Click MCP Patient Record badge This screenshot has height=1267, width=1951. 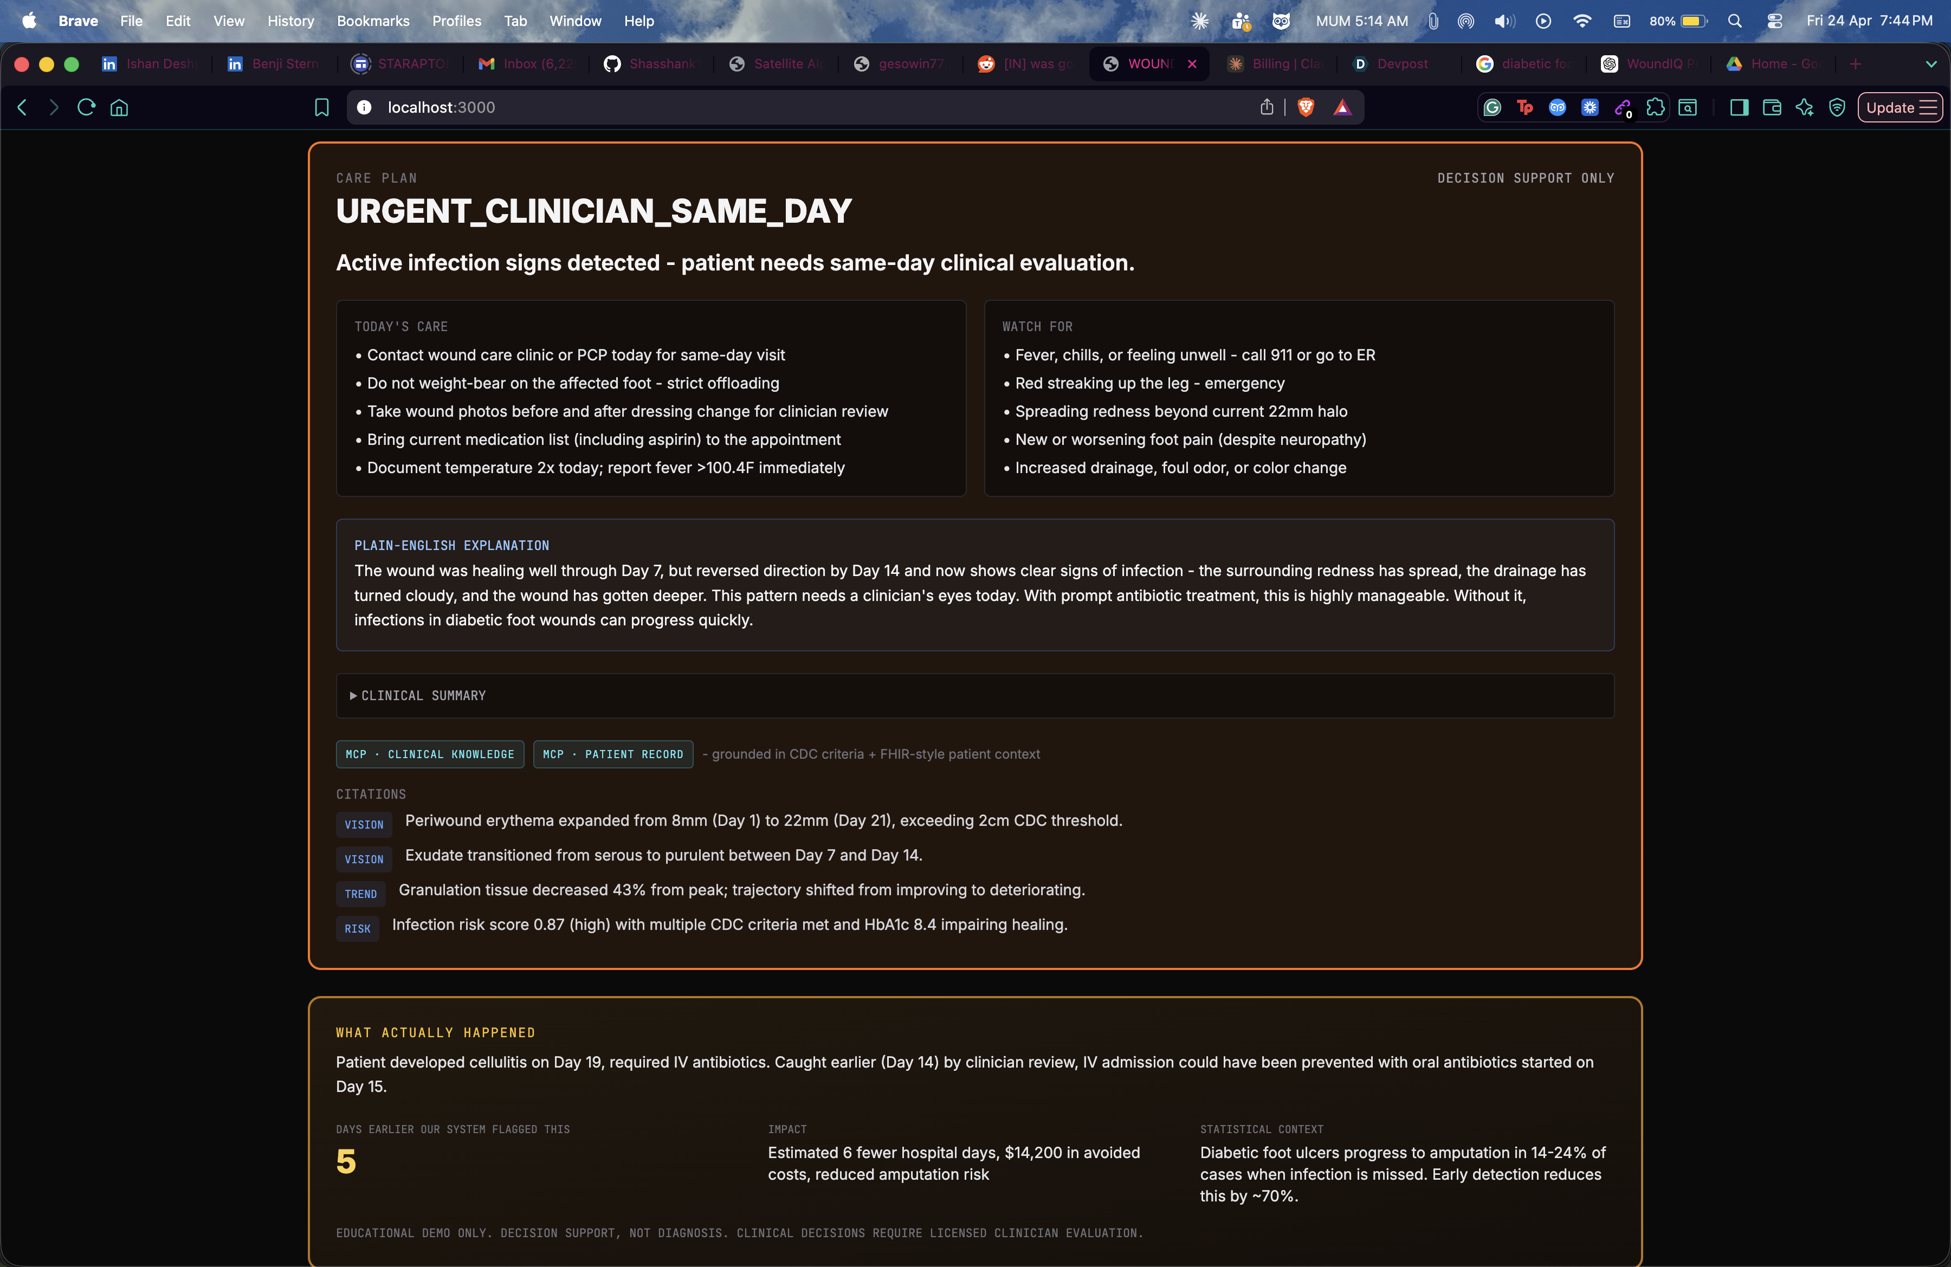[612, 754]
